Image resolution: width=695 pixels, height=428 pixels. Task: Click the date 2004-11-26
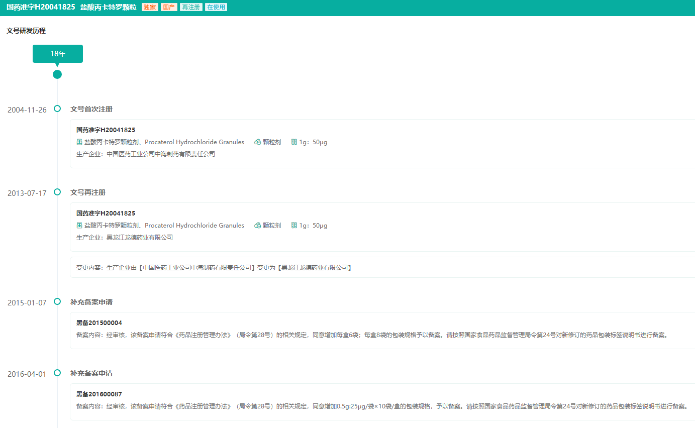click(27, 110)
